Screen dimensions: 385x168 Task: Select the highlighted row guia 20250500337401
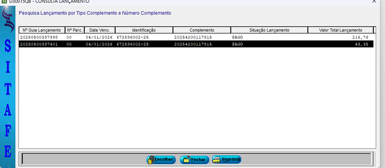(39, 44)
